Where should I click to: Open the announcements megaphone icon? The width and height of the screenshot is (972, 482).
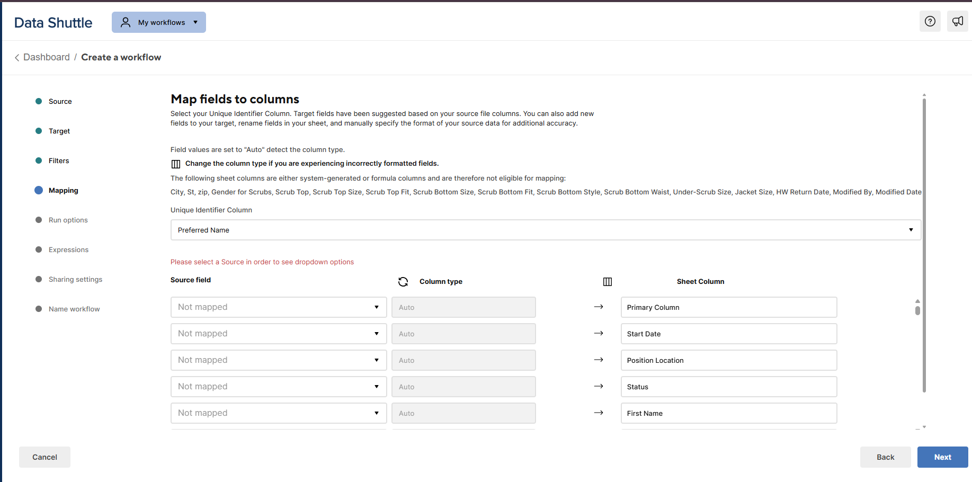[x=958, y=21]
